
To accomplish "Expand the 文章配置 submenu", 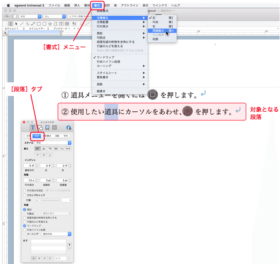I will (120, 22).
